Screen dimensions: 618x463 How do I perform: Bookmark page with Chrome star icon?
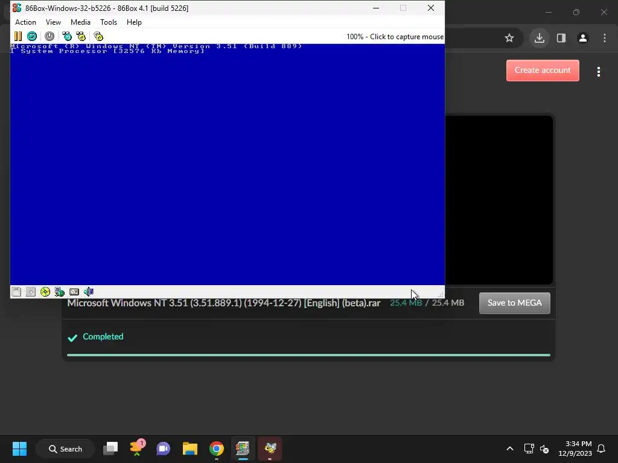pyautogui.click(x=509, y=38)
